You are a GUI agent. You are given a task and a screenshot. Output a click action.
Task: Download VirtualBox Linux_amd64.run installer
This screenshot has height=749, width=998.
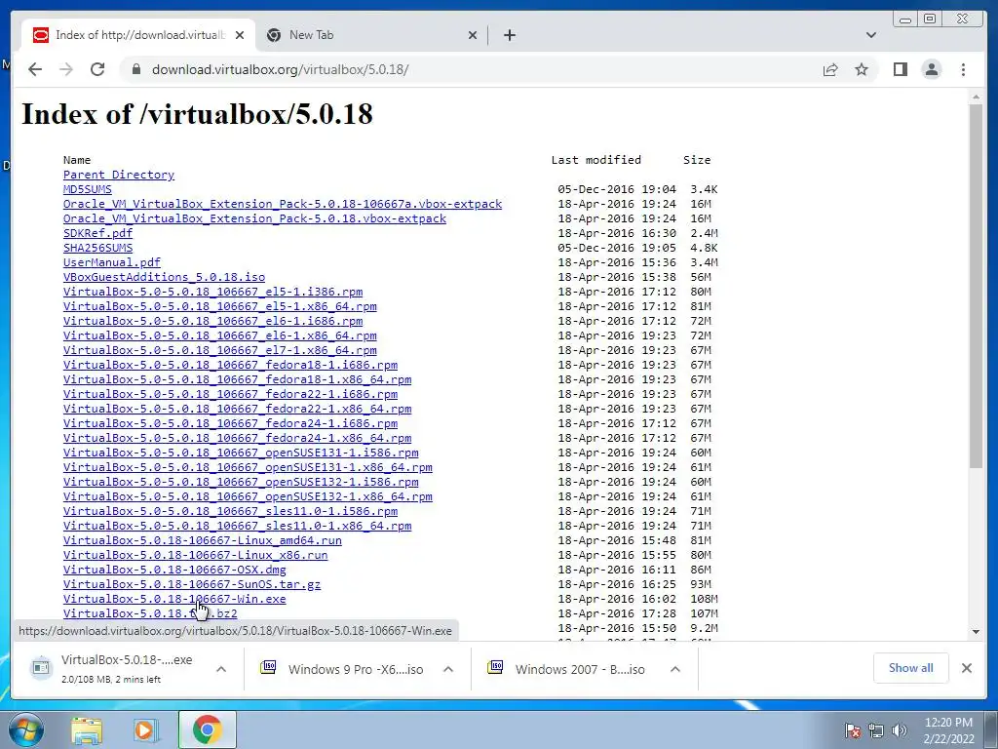coord(203,540)
